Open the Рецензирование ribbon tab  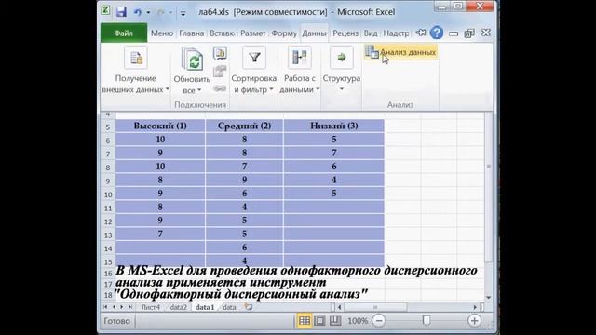point(345,33)
